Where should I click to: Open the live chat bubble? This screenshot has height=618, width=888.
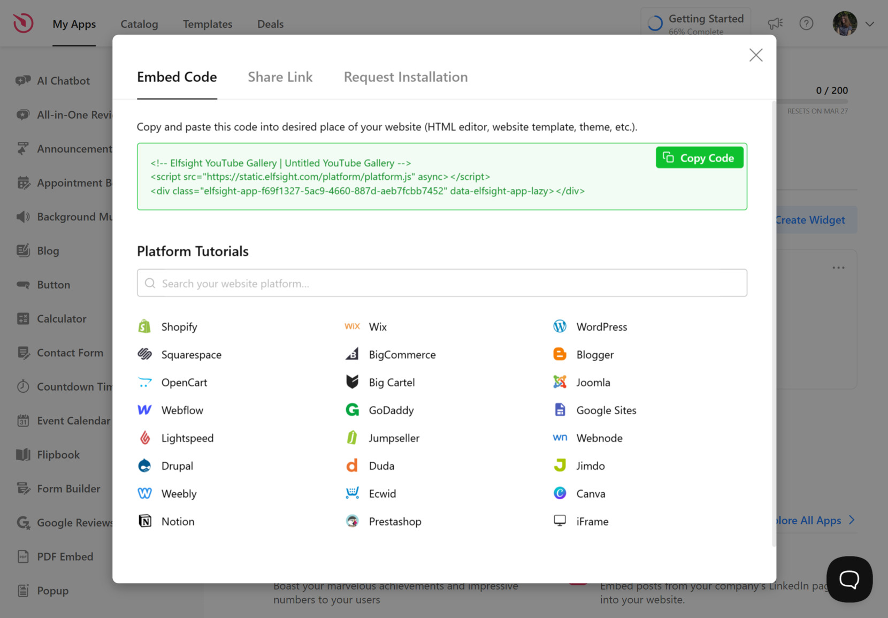click(849, 579)
